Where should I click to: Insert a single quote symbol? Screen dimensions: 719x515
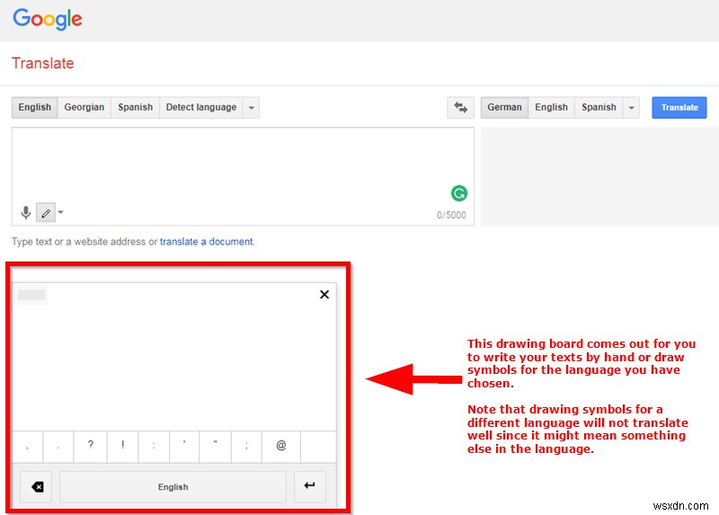point(184,446)
